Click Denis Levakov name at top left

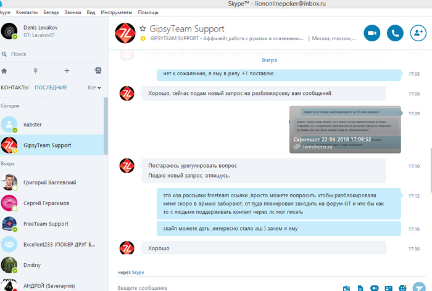[x=41, y=28]
